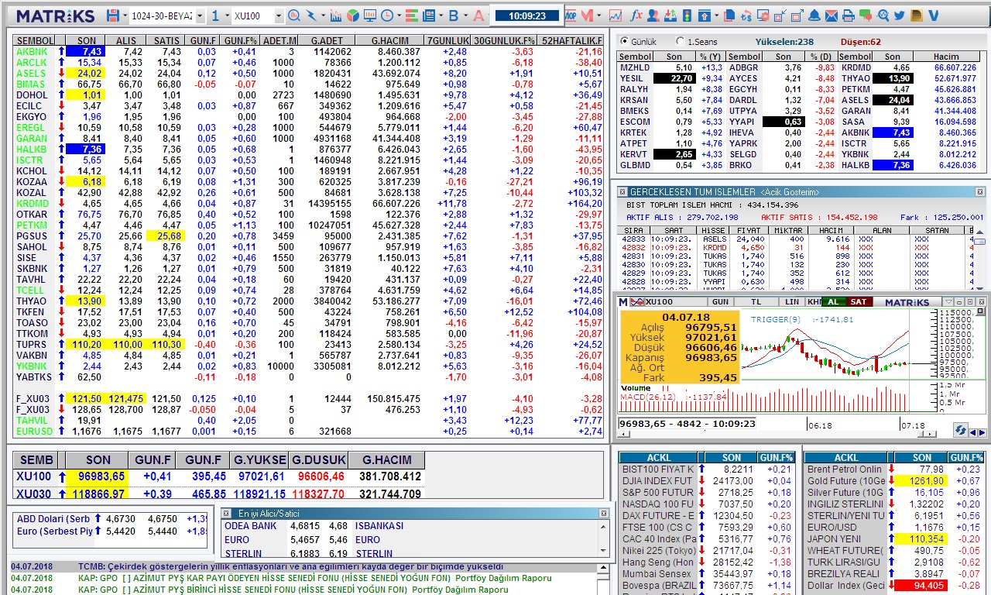Screen dimensions: 991x595
Task: Select the AKBNK row in stock list
Action: tap(308, 51)
